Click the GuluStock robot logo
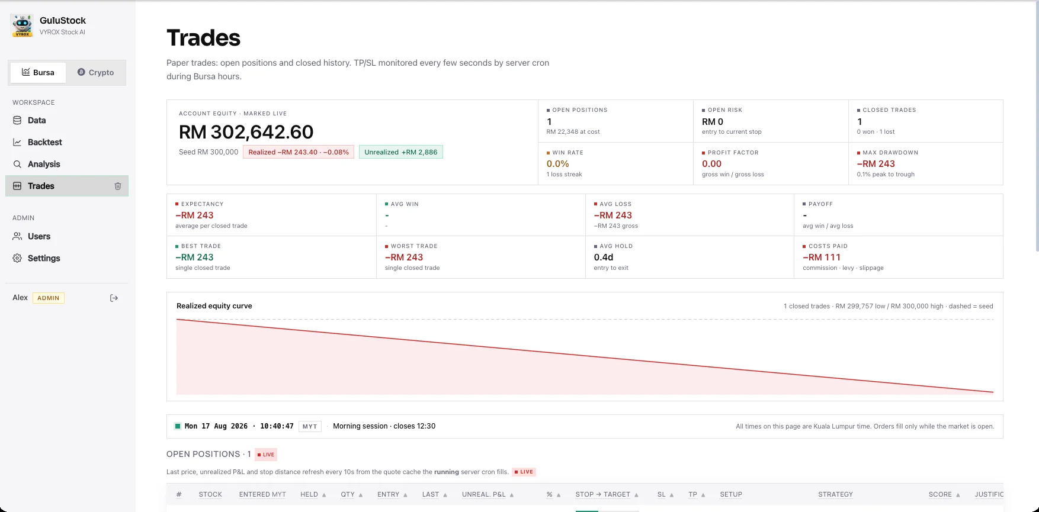The height and width of the screenshot is (512, 1039). pos(23,25)
